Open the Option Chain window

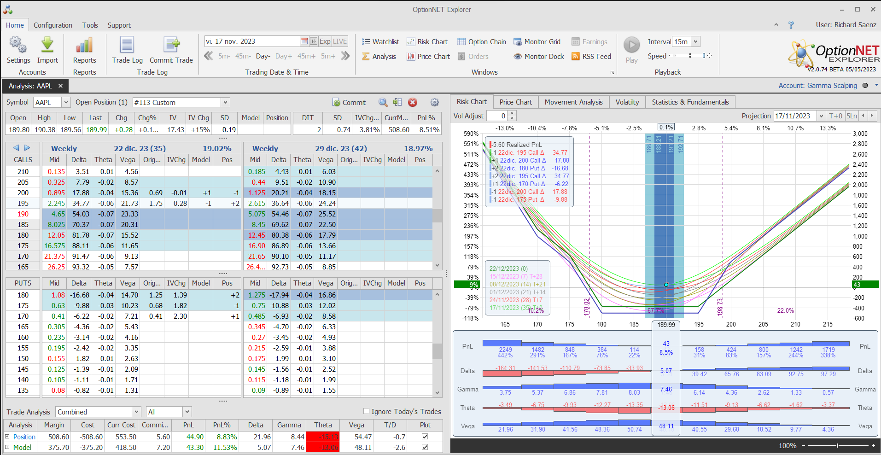tap(481, 42)
